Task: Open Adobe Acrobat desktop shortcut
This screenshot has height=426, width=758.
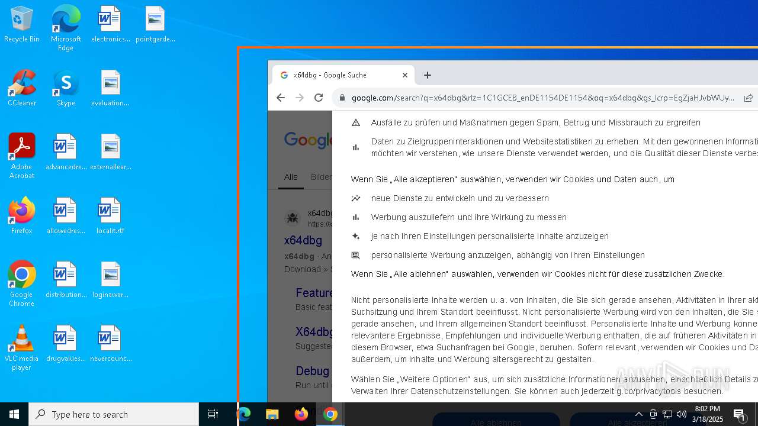Action: click(x=22, y=156)
